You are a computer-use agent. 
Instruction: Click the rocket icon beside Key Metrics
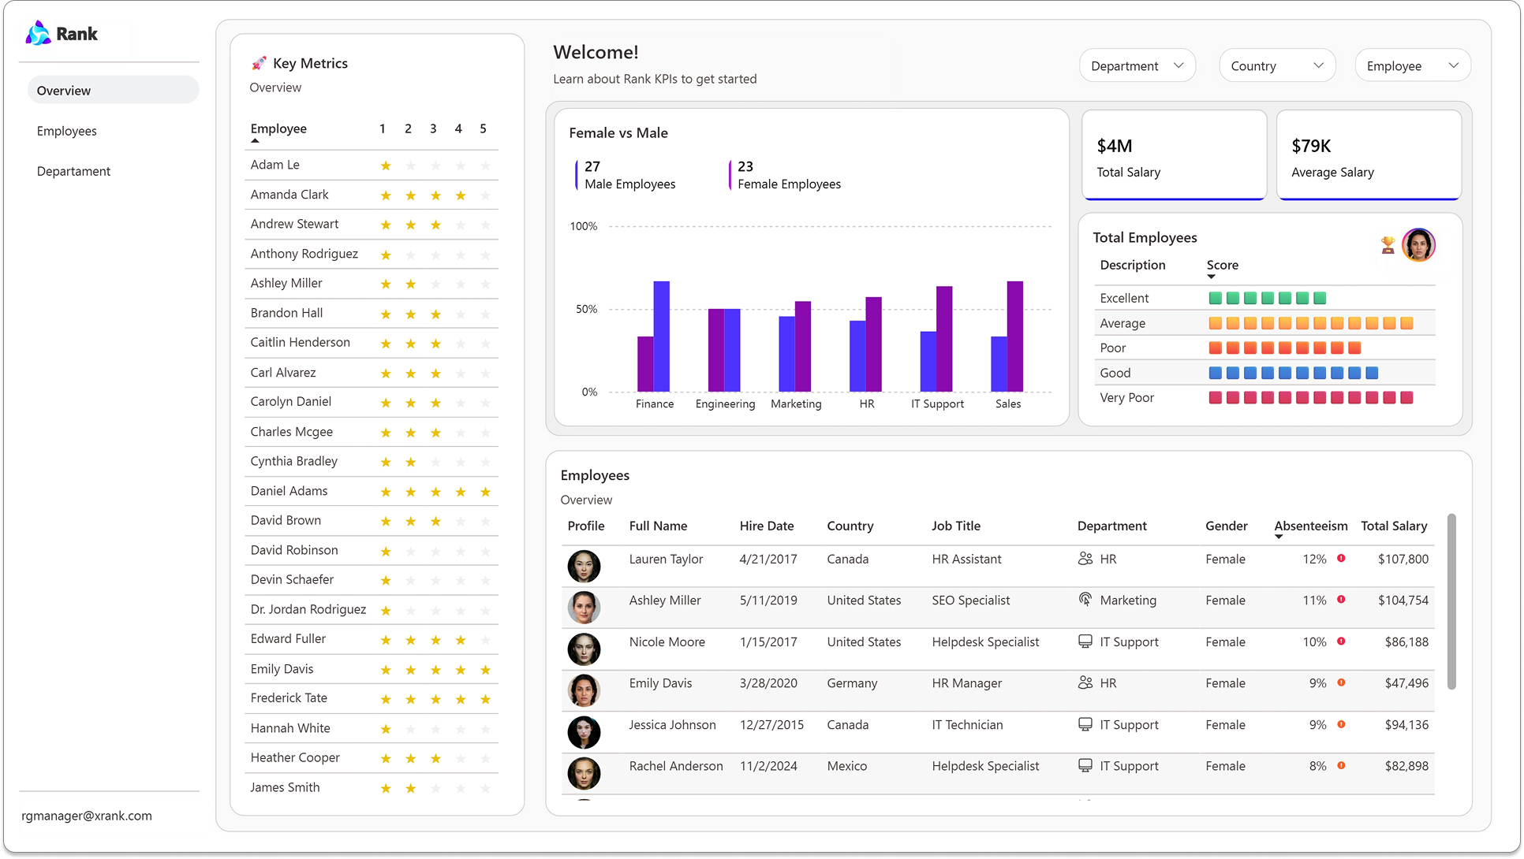259,62
